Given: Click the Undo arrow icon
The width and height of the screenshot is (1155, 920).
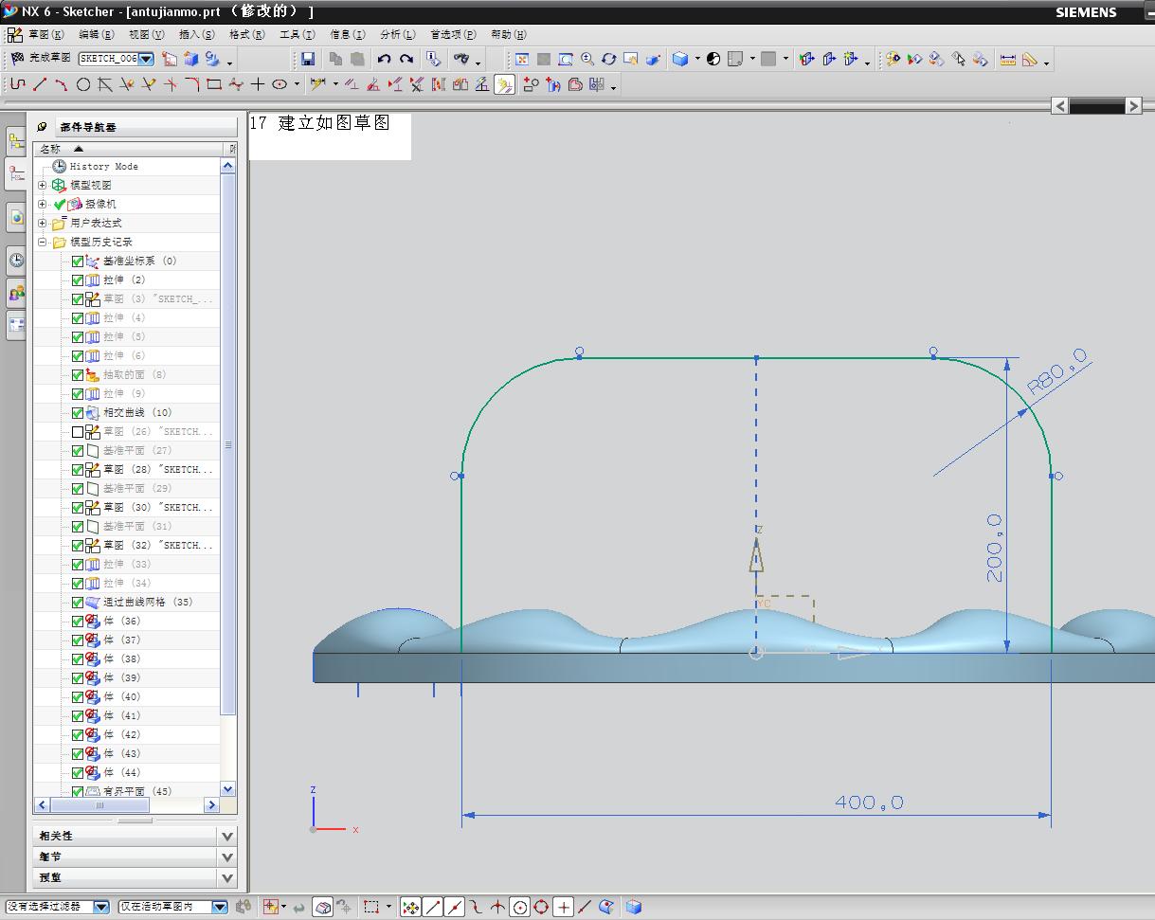Looking at the screenshot, I should [x=384, y=59].
